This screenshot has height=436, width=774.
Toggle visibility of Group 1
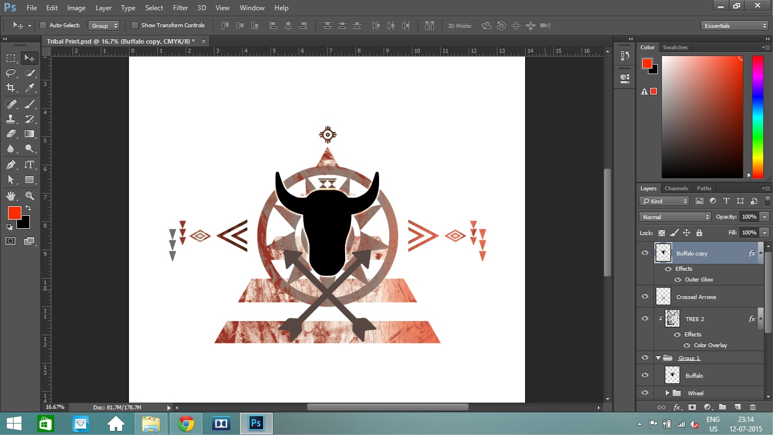[644, 358]
